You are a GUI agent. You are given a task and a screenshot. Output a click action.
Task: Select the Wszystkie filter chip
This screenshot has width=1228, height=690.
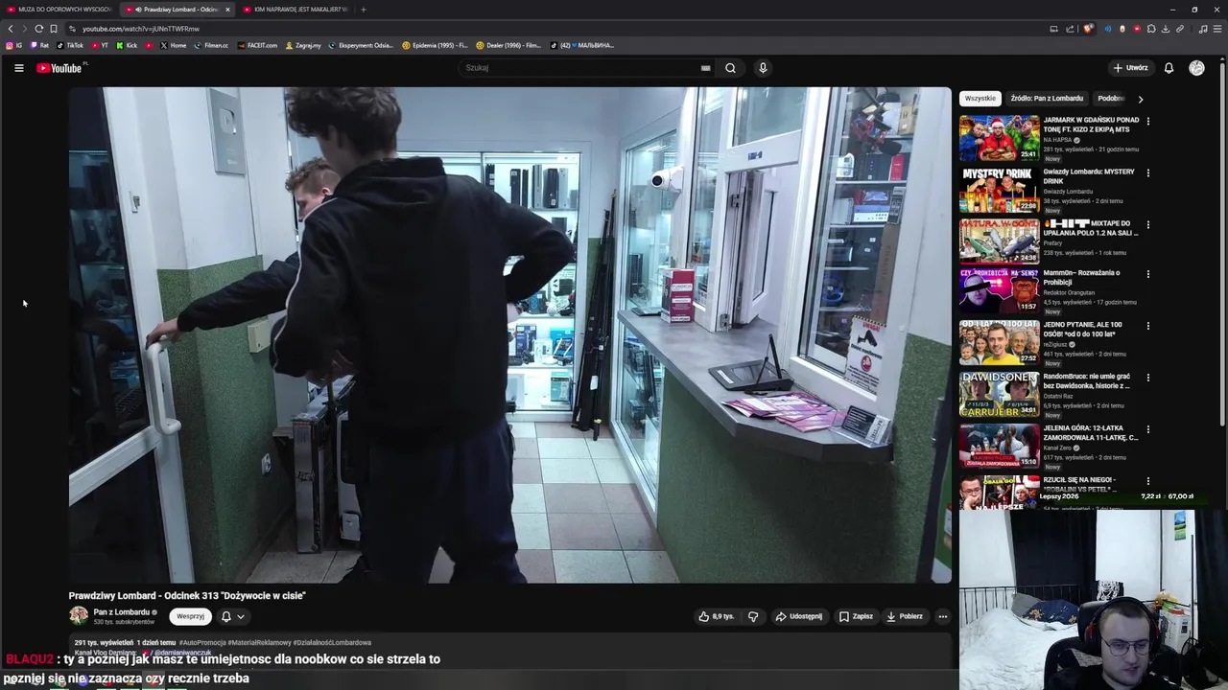[x=980, y=99]
